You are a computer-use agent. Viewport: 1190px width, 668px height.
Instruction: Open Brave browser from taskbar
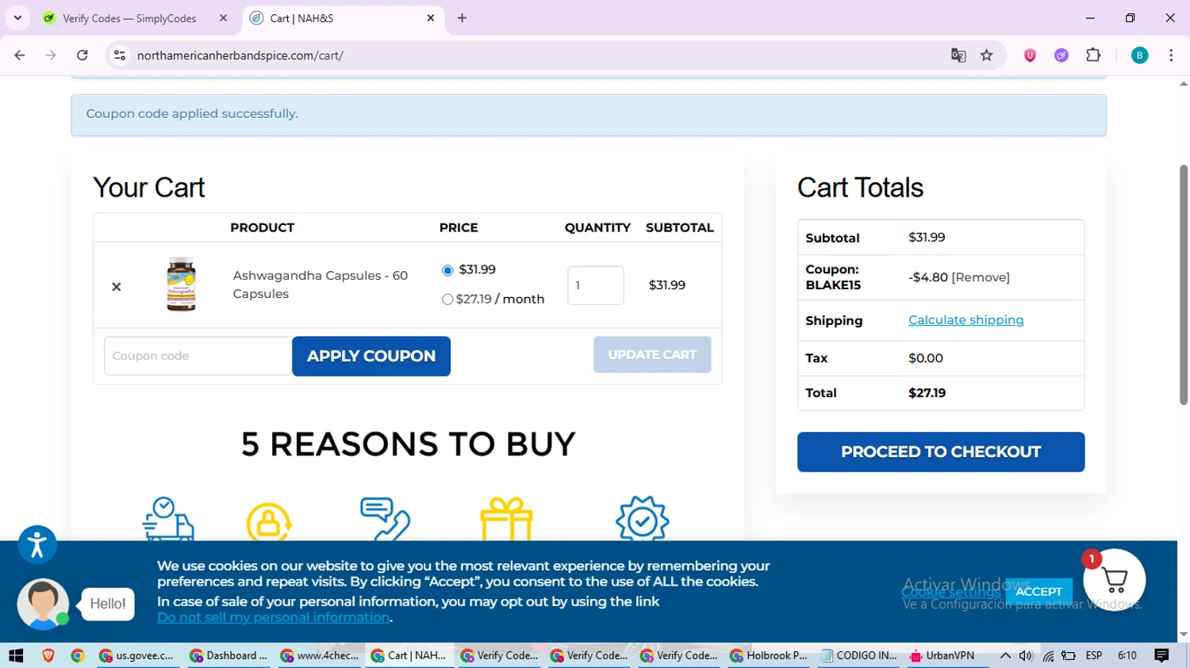click(x=48, y=655)
